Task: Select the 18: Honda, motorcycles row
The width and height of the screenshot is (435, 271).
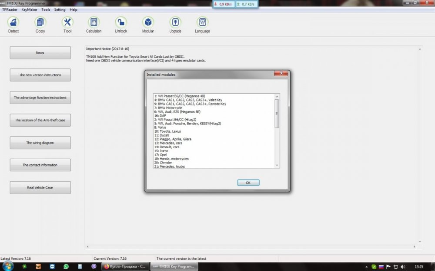Action: (x=171, y=159)
